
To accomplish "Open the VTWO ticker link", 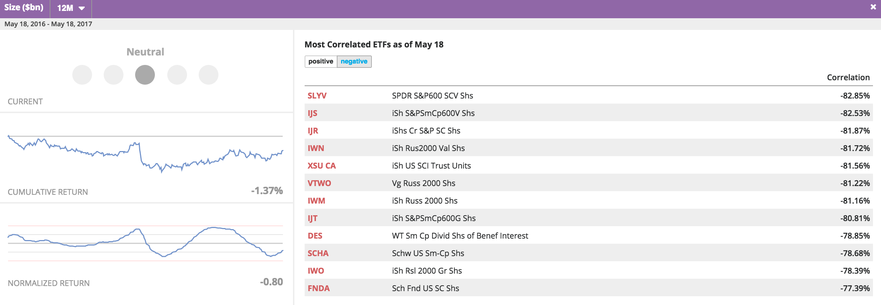I will (x=319, y=183).
